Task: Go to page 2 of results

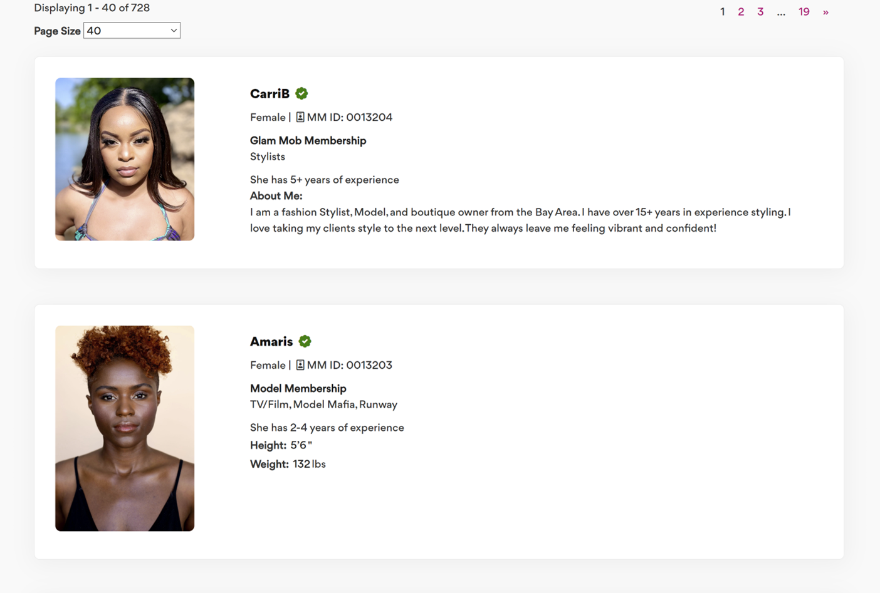Action: (741, 12)
